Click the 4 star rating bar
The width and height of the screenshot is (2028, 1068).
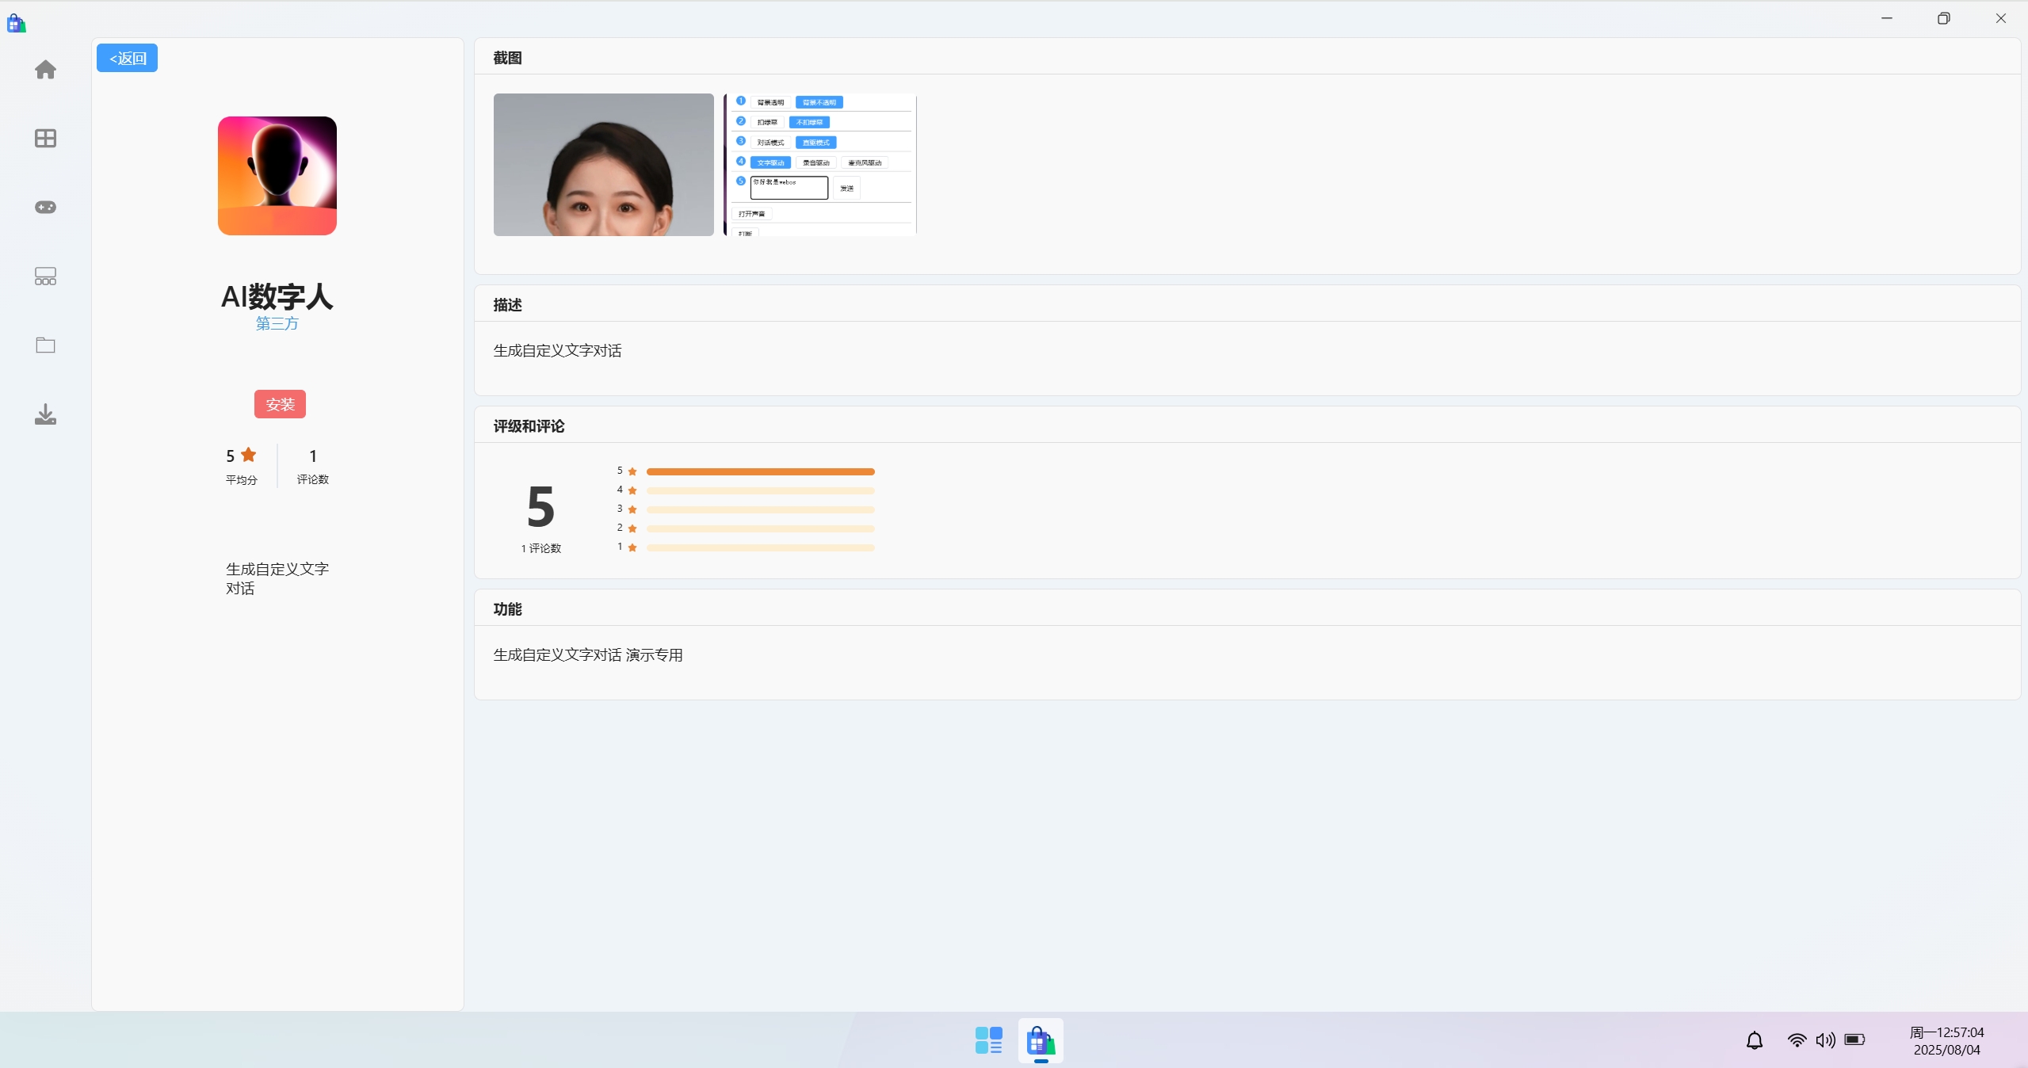760,490
